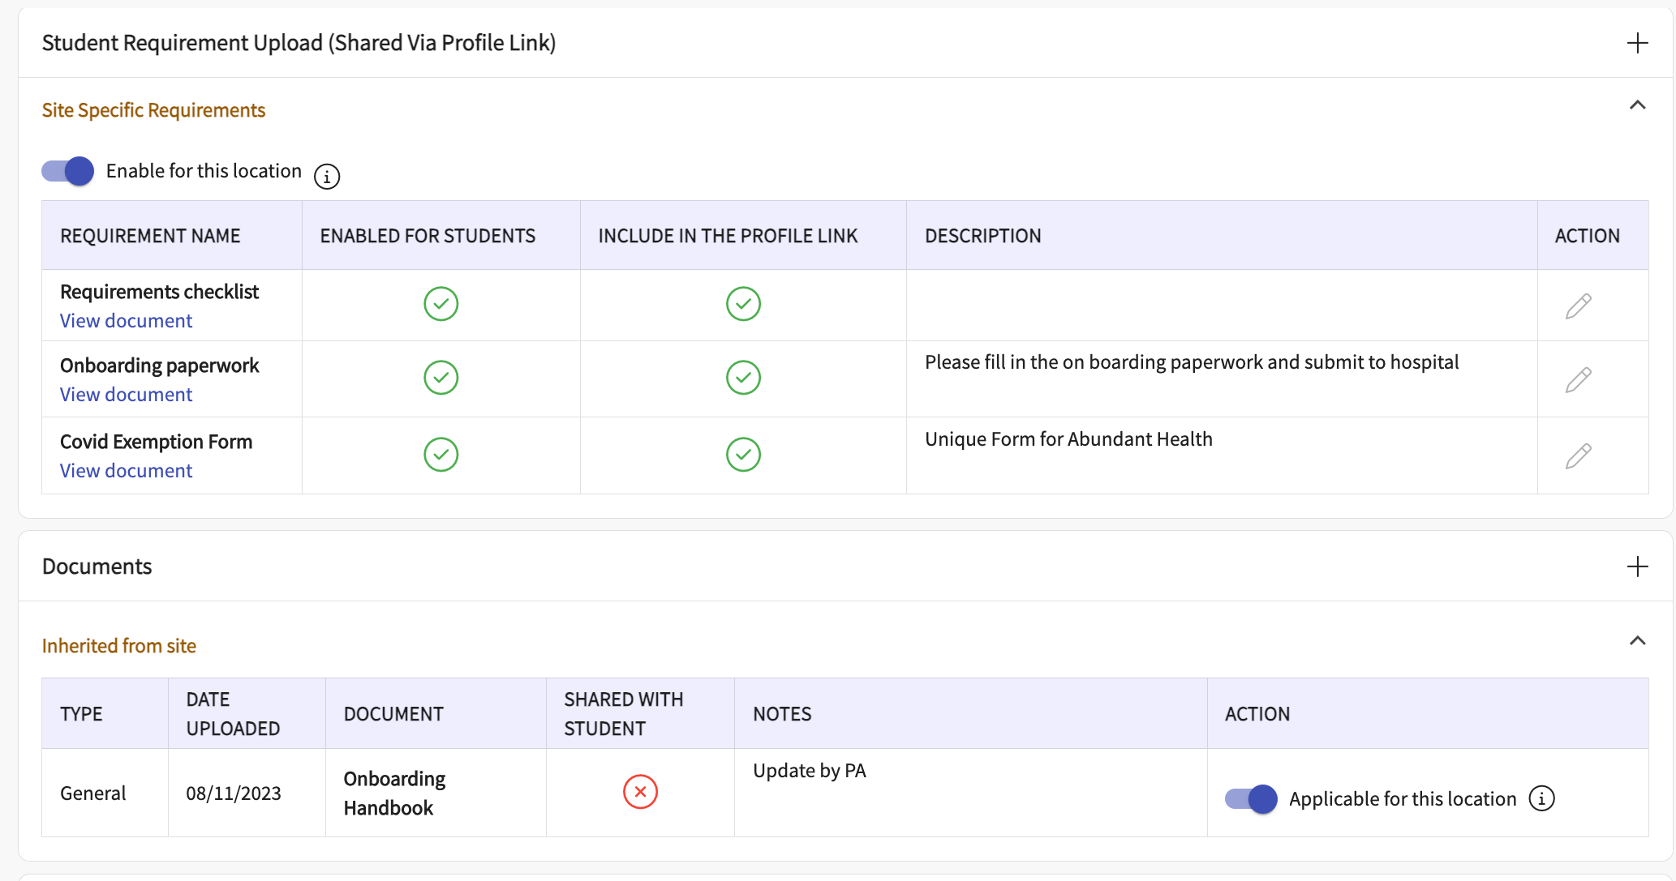This screenshot has width=1676, height=881.
Task: Collapse Site Specific Requirements section chevron
Action: pyautogui.click(x=1637, y=105)
